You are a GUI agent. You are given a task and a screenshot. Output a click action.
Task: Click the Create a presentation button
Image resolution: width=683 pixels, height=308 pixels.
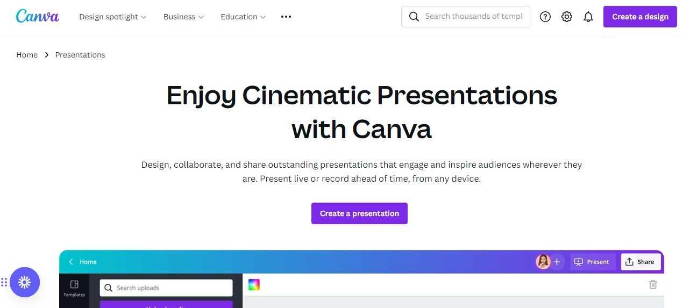pyautogui.click(x=359, y=213)
